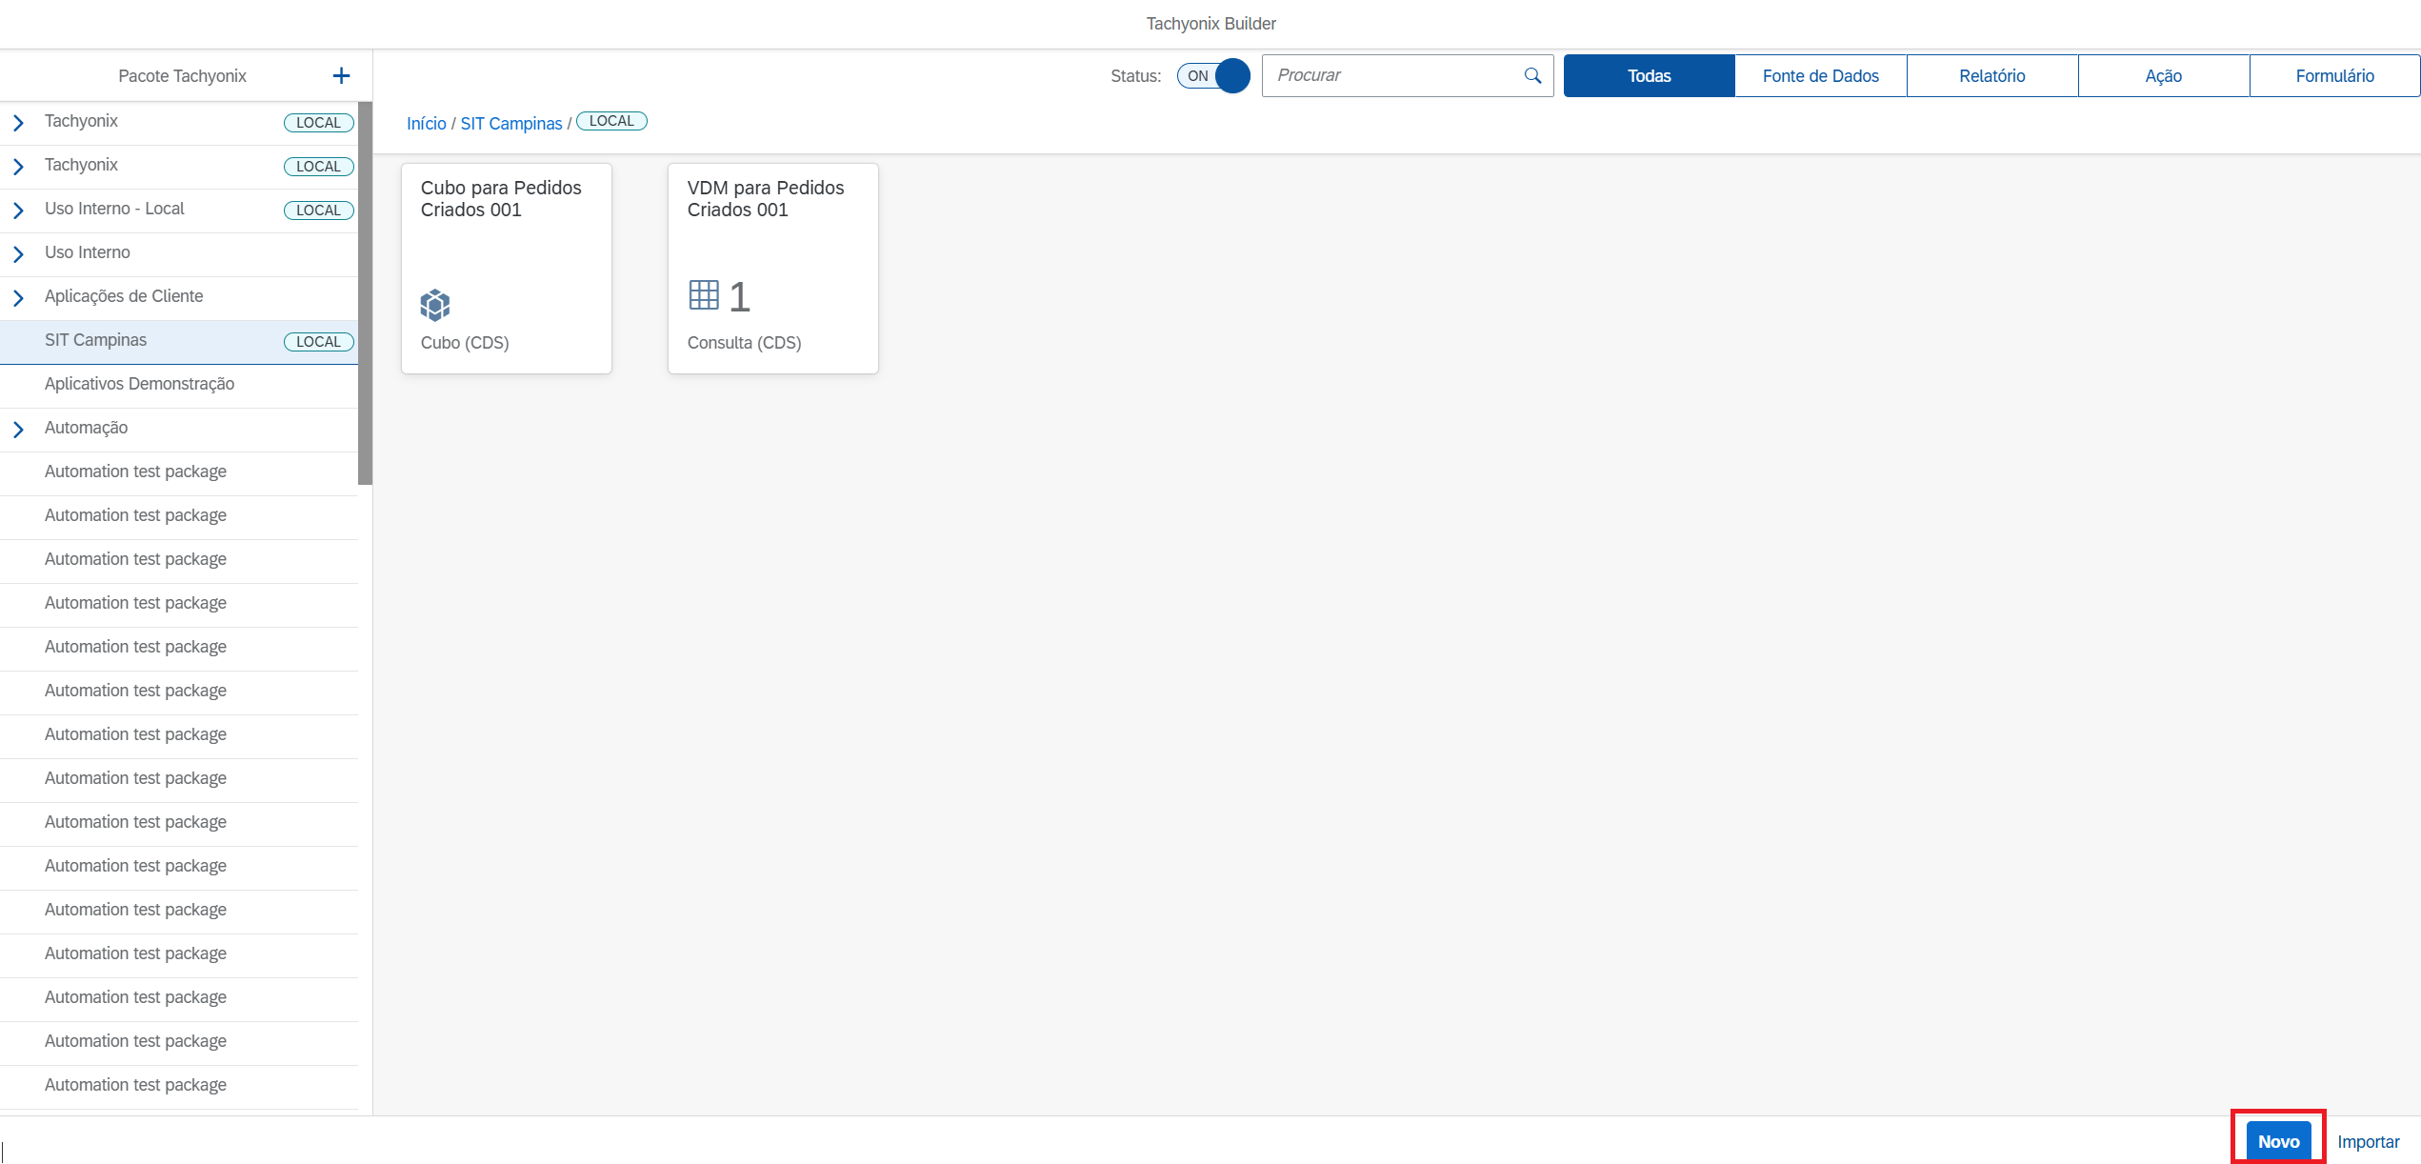Click the Importar button
Image resolution: width=2421 pixels, height=1164 pixels.
pos(2368,1141)
